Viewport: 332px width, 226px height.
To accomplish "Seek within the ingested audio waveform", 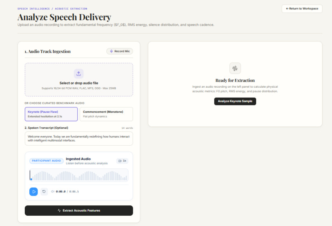I will [79, 175].
